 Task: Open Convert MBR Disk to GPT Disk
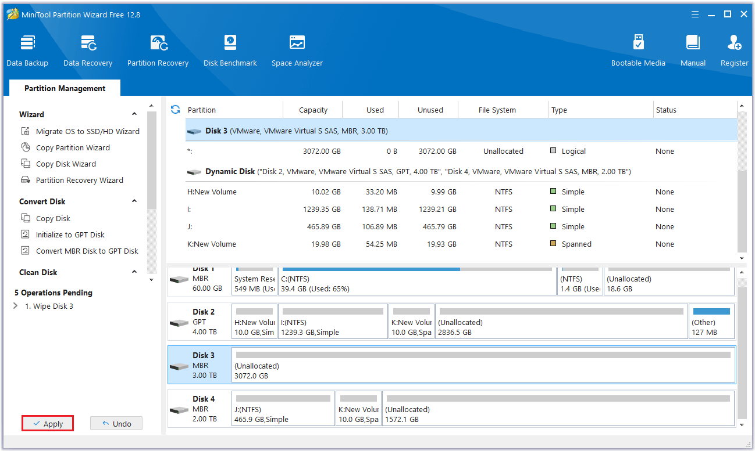(x=87, y=251)
